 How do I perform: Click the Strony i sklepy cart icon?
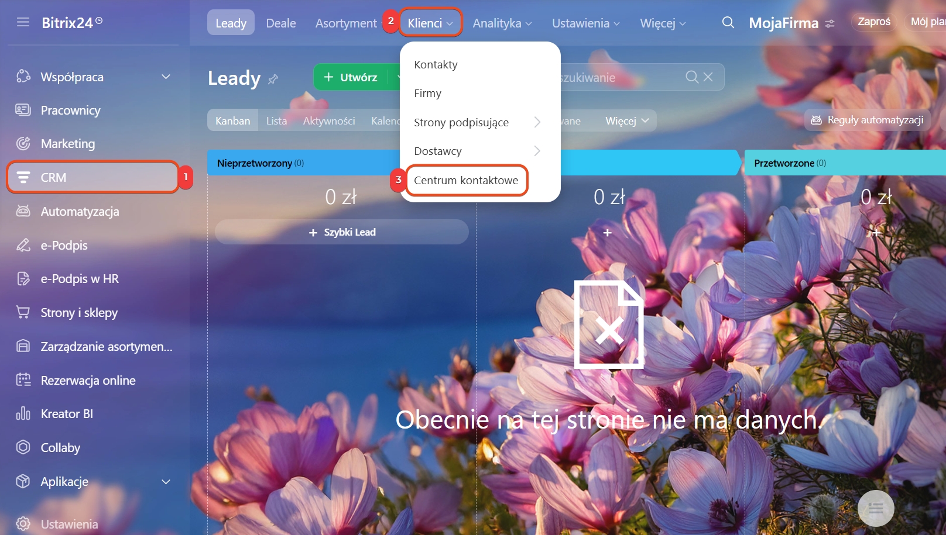[x=23, y=312]
